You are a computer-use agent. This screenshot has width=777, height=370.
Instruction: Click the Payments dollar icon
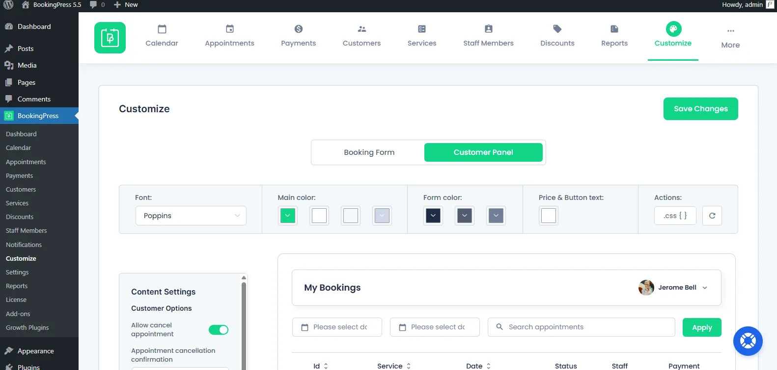point(299,29)
